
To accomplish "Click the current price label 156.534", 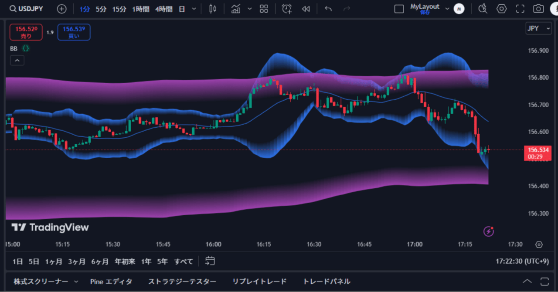I will (538, 150).
